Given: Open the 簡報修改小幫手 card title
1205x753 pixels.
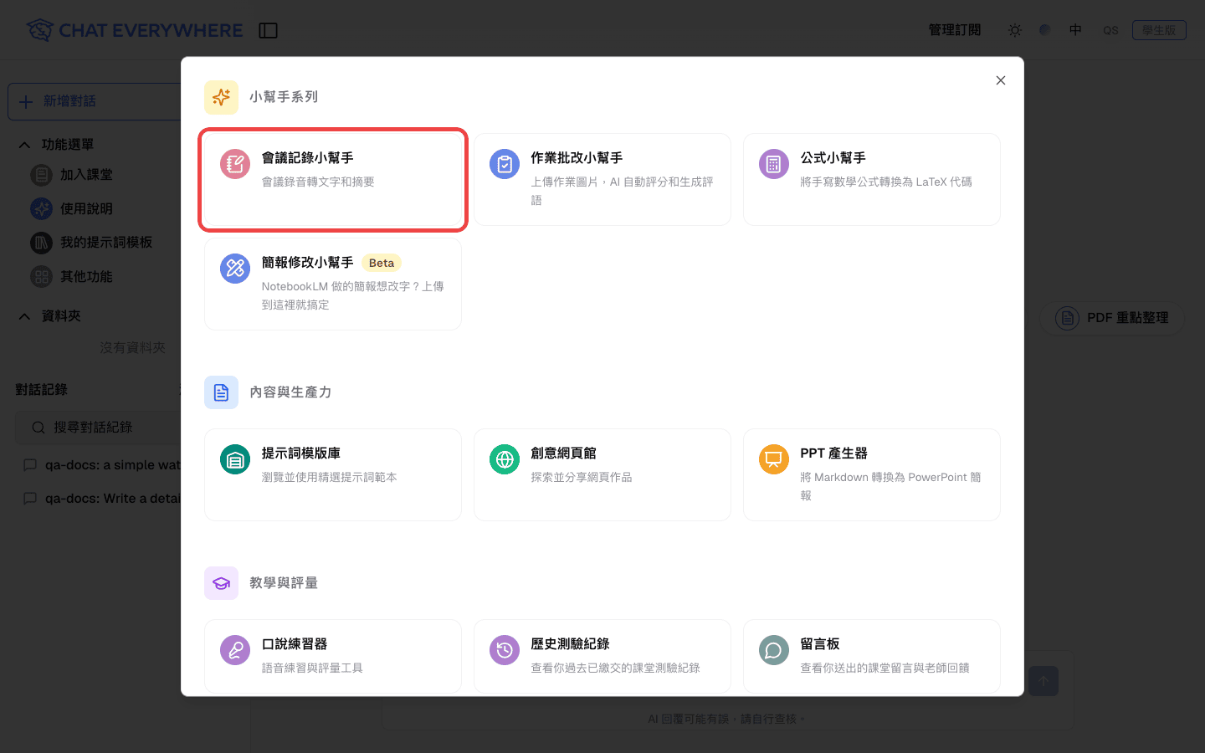Looking at the screenshot, I should click(307, 263).
